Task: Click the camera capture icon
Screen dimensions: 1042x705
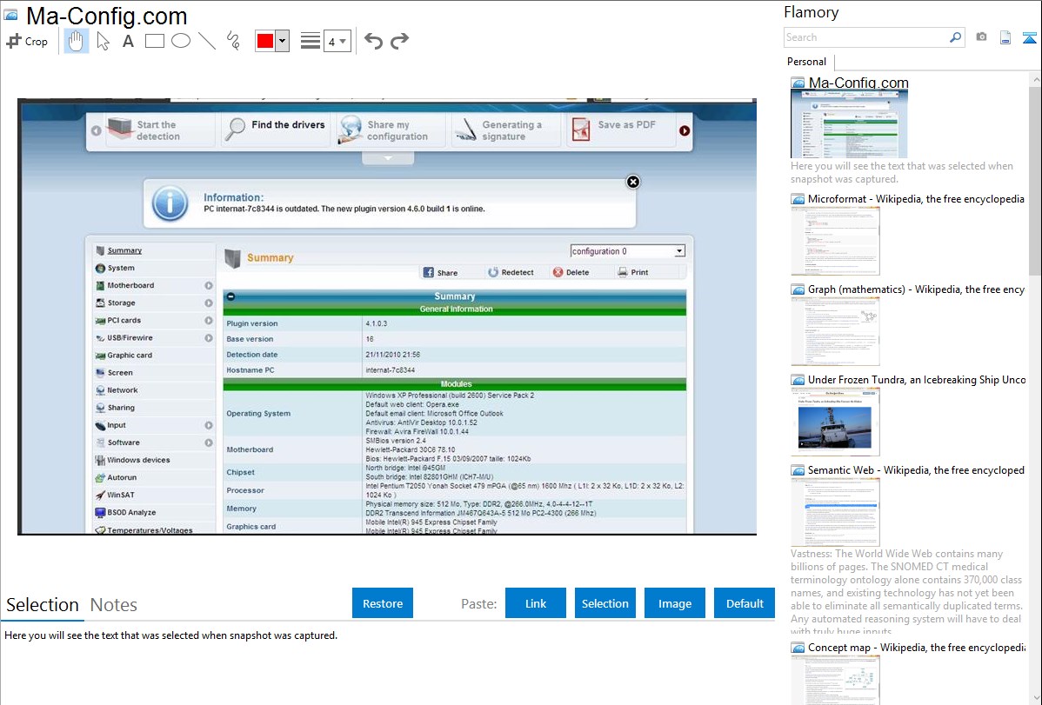Action: [981, 37]
